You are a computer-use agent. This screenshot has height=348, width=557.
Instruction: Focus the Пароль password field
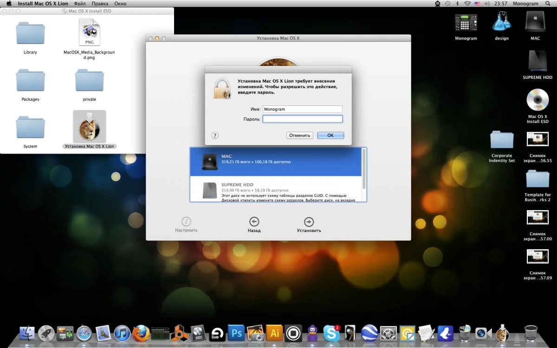click(302, 119)
